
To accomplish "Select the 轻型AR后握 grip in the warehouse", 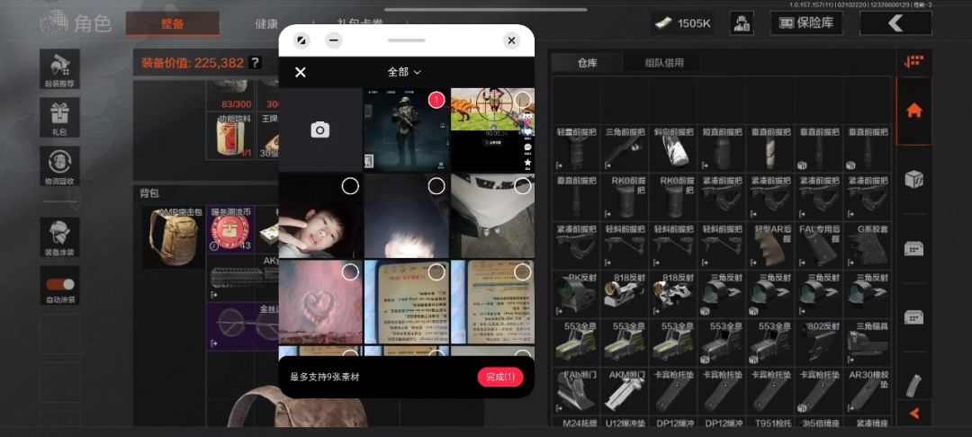I will [x=769, y=245].
